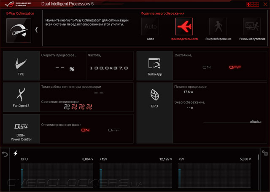Open the Fan Xpert 3 module

point(21,97)
